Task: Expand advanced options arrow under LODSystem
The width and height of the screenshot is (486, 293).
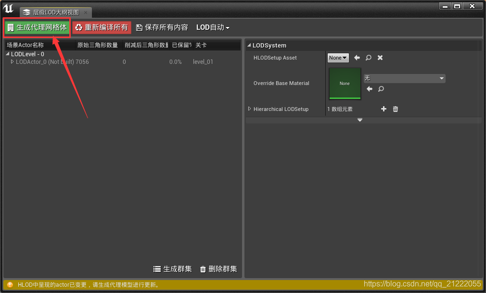Action: [x=360, y=120]
